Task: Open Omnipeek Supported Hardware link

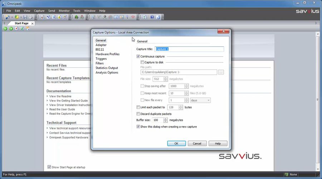Action: click(69, 138)
